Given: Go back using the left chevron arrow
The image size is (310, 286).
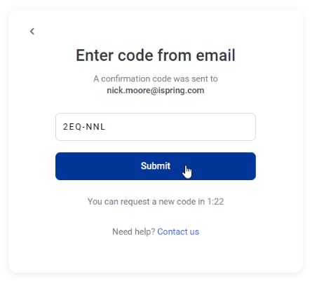Looking at the screenshot, I should [x=32, y=32].
